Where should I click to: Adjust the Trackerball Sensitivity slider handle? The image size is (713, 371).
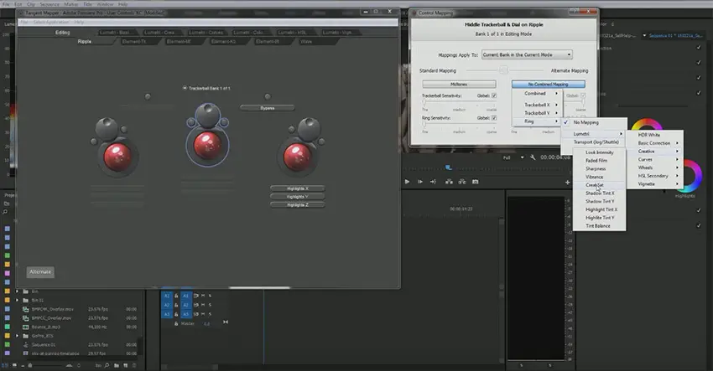pos(424,103)
